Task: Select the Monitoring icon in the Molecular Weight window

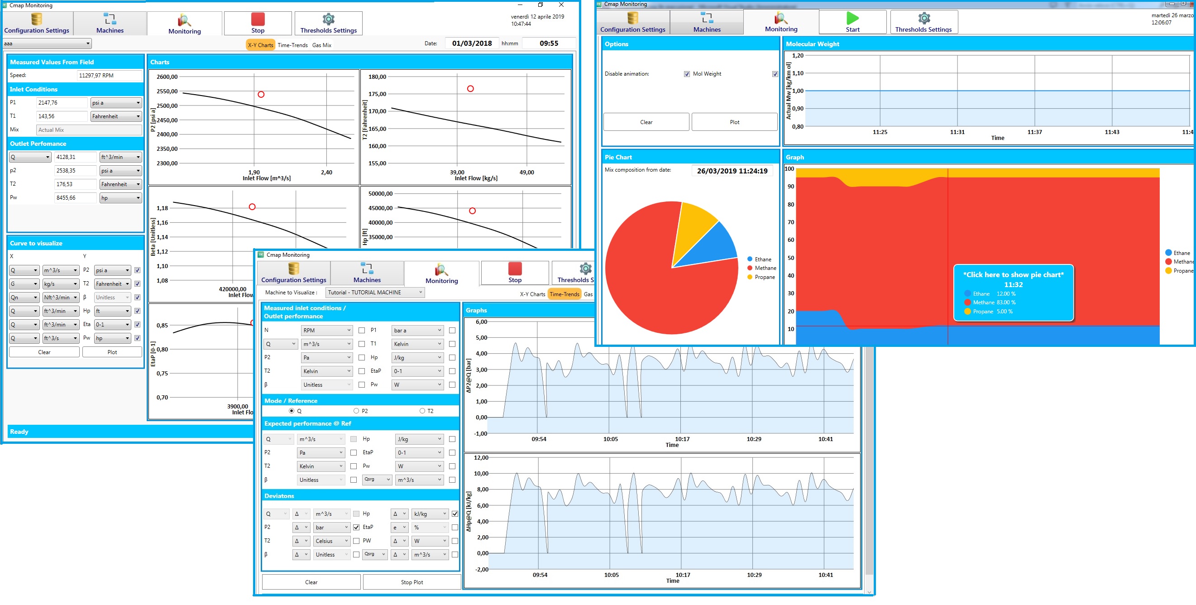Action: 781,19
